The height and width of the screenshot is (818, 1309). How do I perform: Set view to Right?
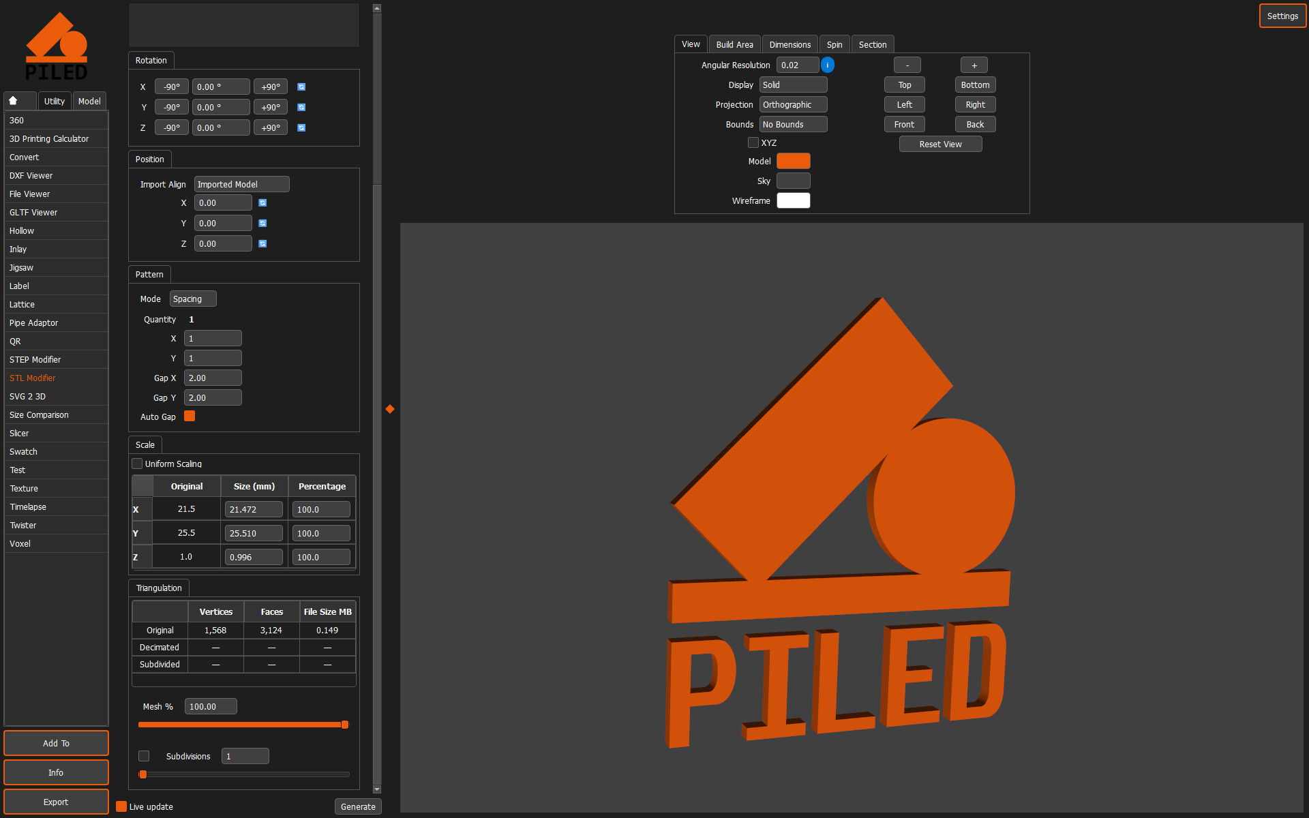(975, 105)
